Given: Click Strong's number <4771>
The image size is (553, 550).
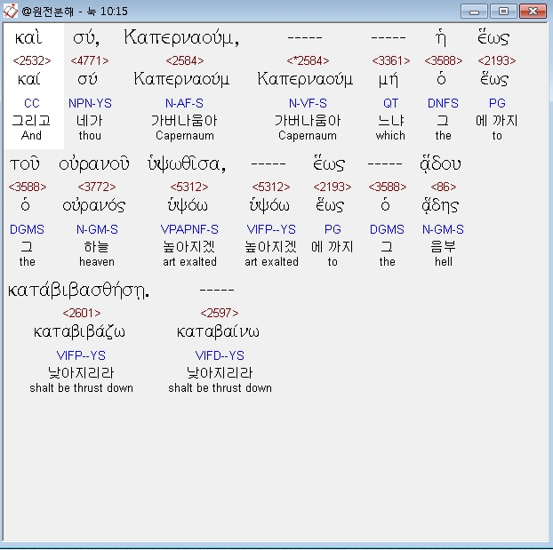Looking at the screenshot, I should (x=90, y=60).
